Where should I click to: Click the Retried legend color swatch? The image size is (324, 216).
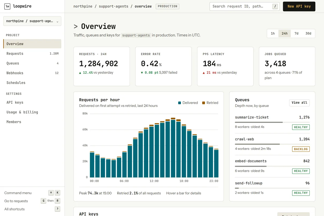click(x=204, y=103)
